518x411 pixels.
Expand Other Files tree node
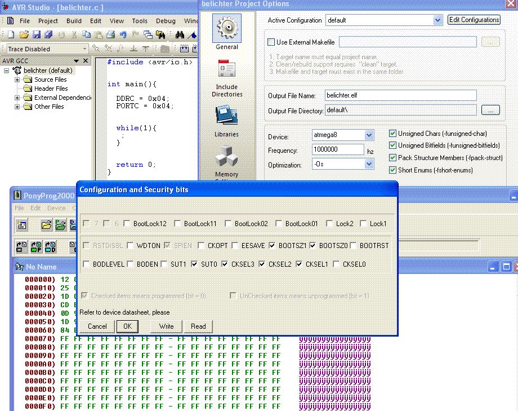[17, 107]
